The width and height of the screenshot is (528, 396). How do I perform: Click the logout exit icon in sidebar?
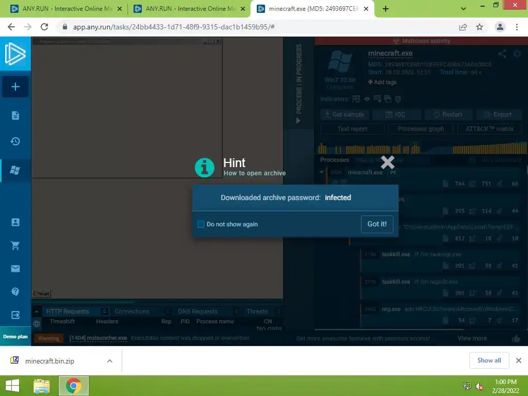point(15,315)
